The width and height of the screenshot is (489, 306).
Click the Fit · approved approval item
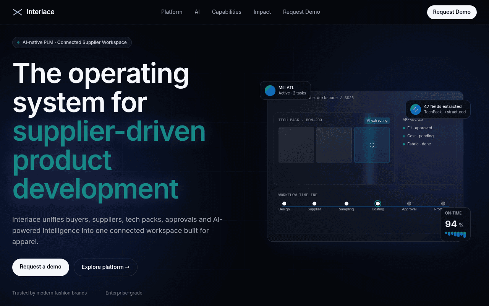pyautogui.click(x=418, y=128)
